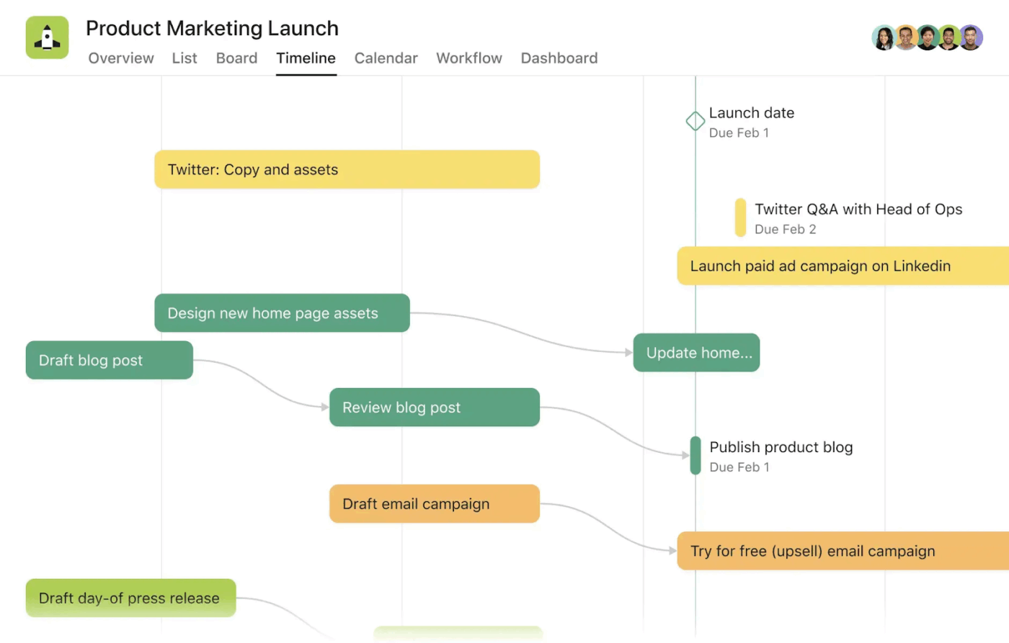Open the Twitter: Copy and assets task
Viewport: 1009px width, 643px height.
click(x=347, y=169)
